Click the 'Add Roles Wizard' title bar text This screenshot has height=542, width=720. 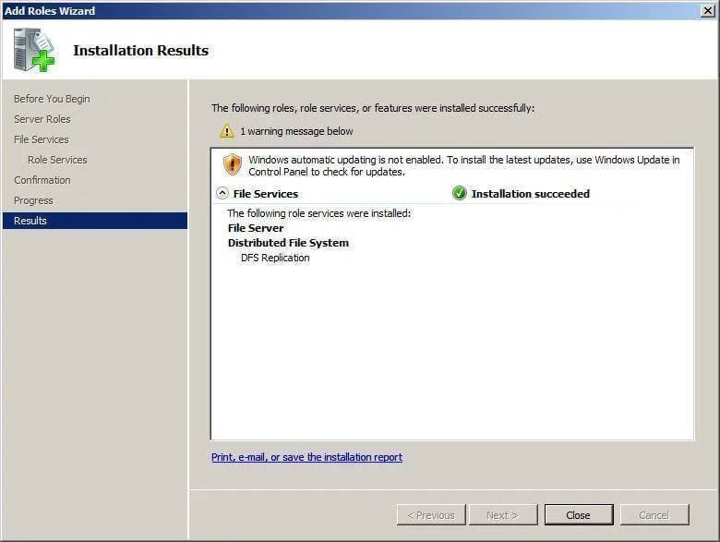50,10
